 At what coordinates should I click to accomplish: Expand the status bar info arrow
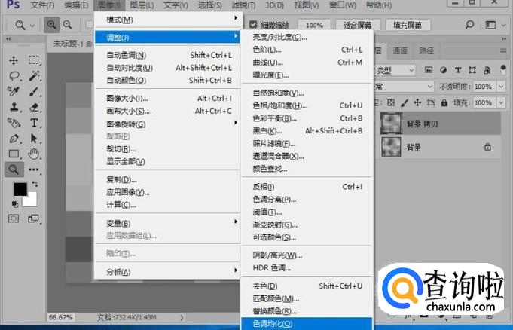pos(182,317)
